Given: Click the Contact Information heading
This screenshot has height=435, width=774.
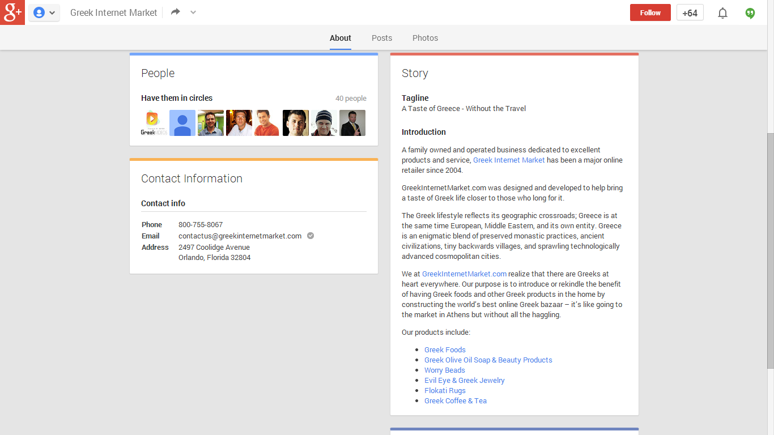Looking at the screenshot, I should (x=192, y=178).
